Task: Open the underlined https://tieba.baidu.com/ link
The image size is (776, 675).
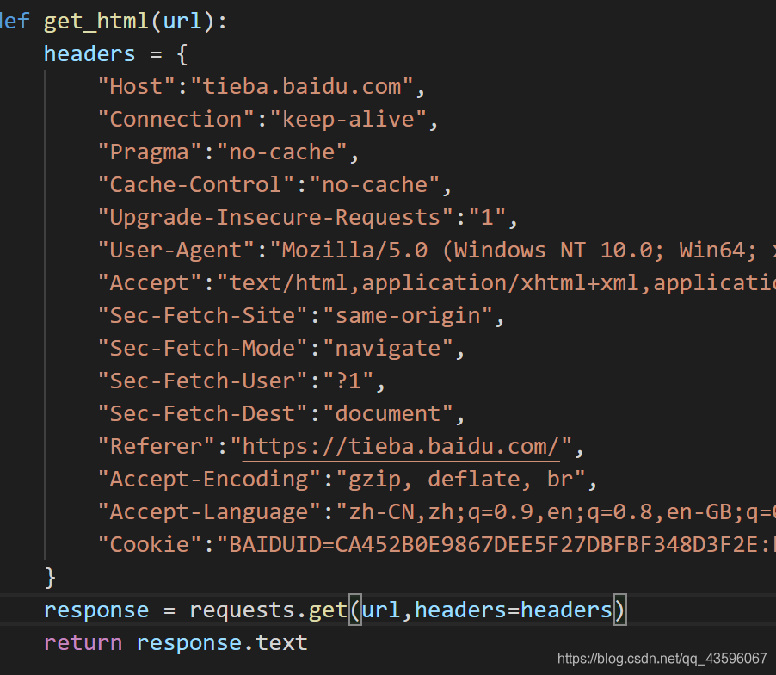Action: 401,447
